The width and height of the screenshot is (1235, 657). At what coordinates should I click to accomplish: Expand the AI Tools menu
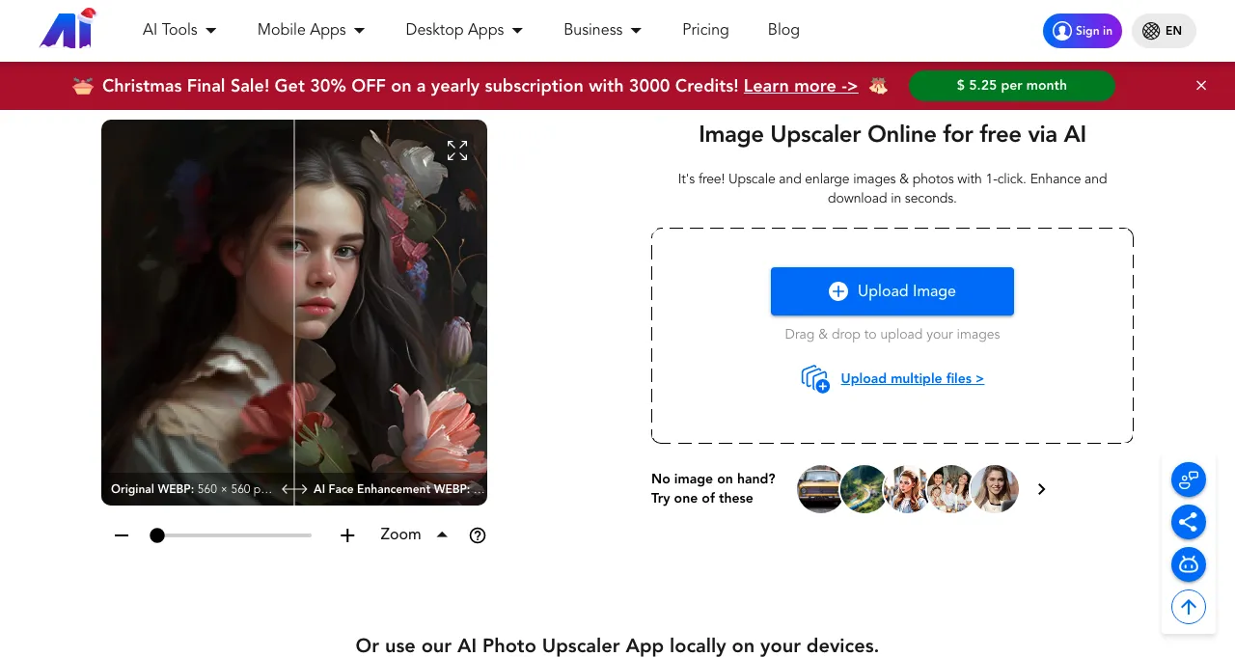coord(179,30)
